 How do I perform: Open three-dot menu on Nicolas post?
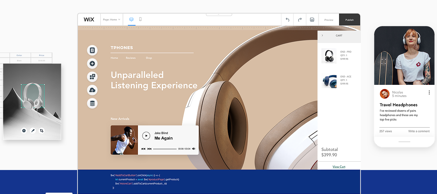click(429, 92)
